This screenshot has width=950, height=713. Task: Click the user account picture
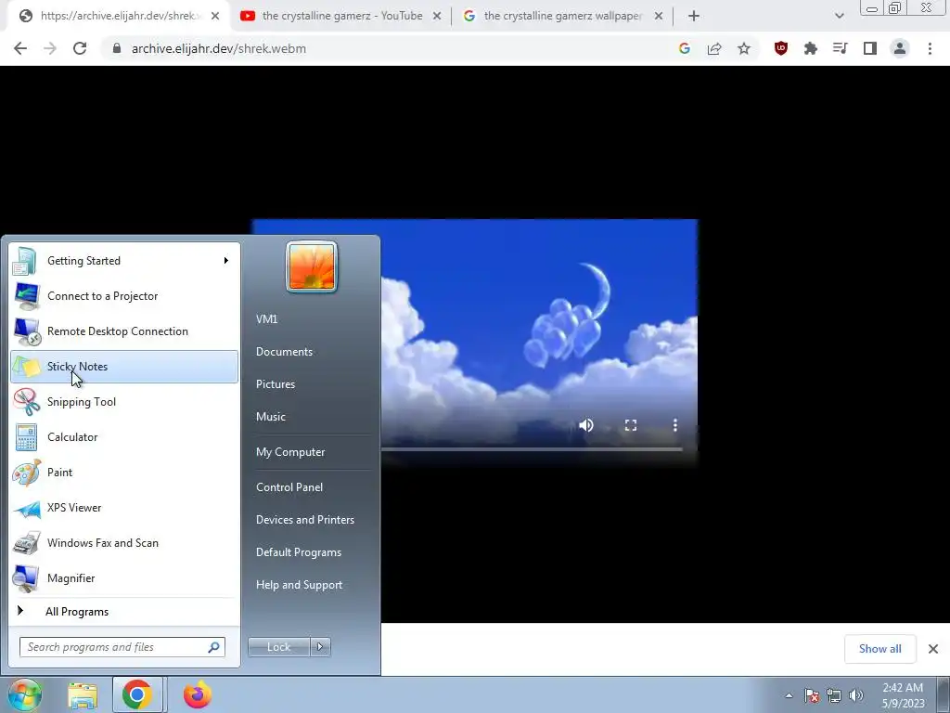coord(312,266)
